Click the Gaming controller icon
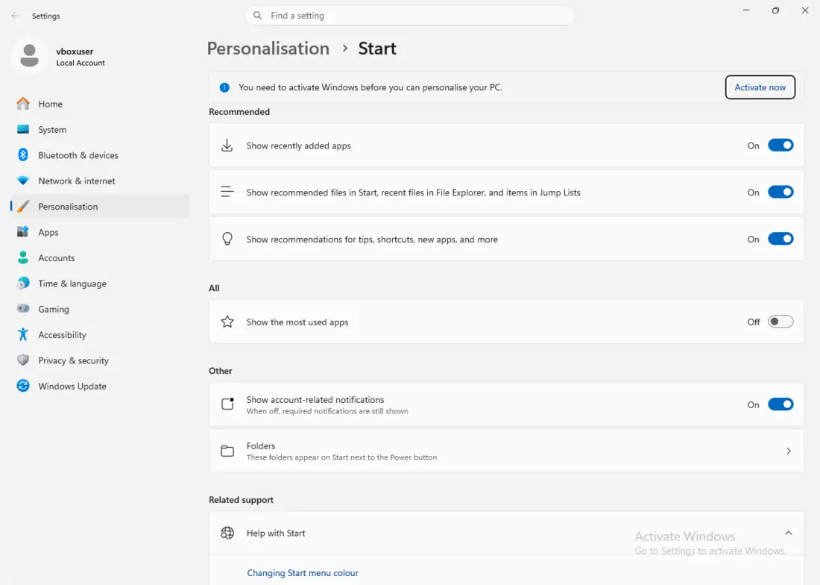The width and height of the screenshot is (820, 585). pos(23,309)
